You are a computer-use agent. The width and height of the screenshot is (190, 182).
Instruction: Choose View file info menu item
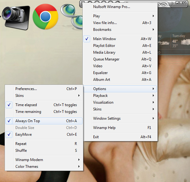pos(120,23)
